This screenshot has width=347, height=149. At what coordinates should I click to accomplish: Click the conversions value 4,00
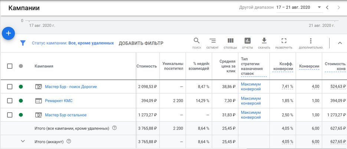tap(315, 87)
